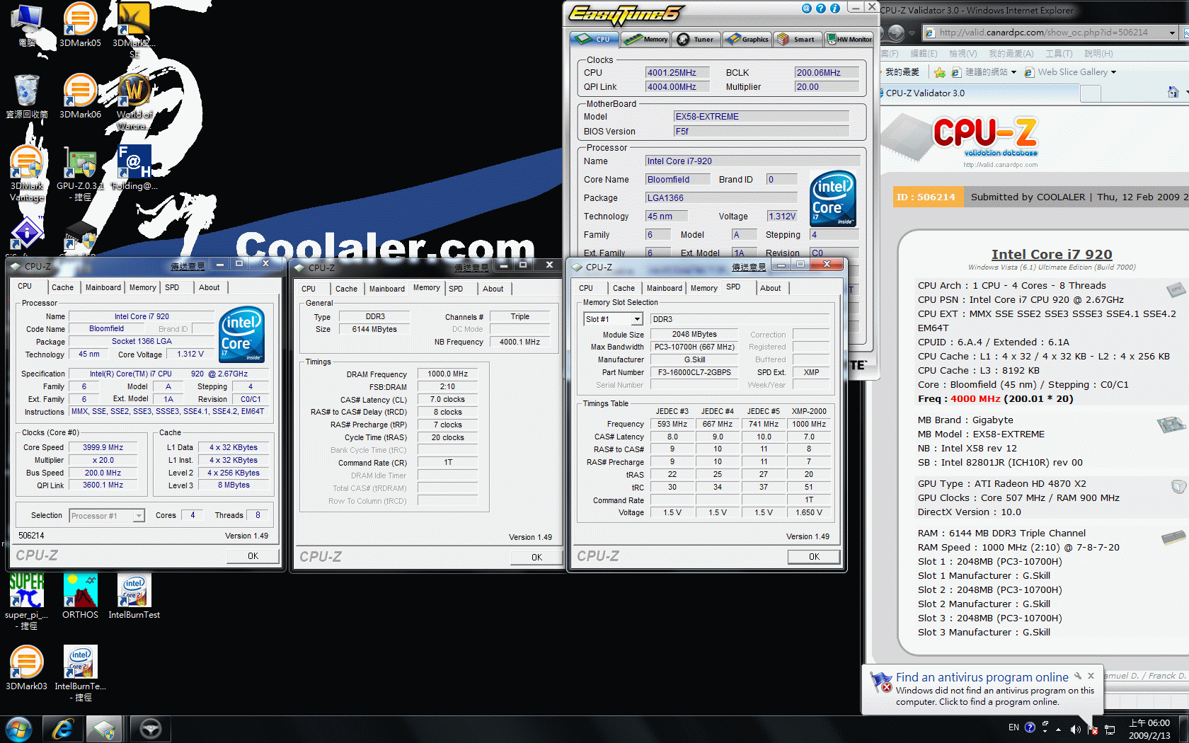Open Mainboard tab in left CPU-Z window
1189x743 pixels.
point(103,287)
